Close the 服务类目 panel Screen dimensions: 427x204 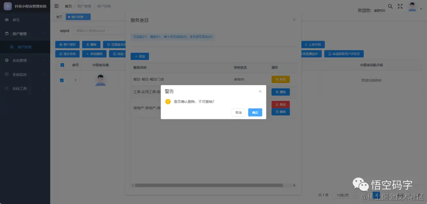(294, 20)
